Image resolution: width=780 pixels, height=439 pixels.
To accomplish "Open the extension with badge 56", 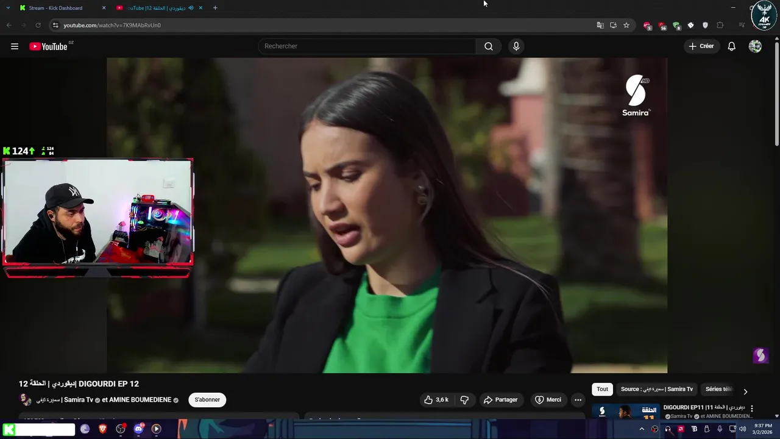I will tap(662, 26).
